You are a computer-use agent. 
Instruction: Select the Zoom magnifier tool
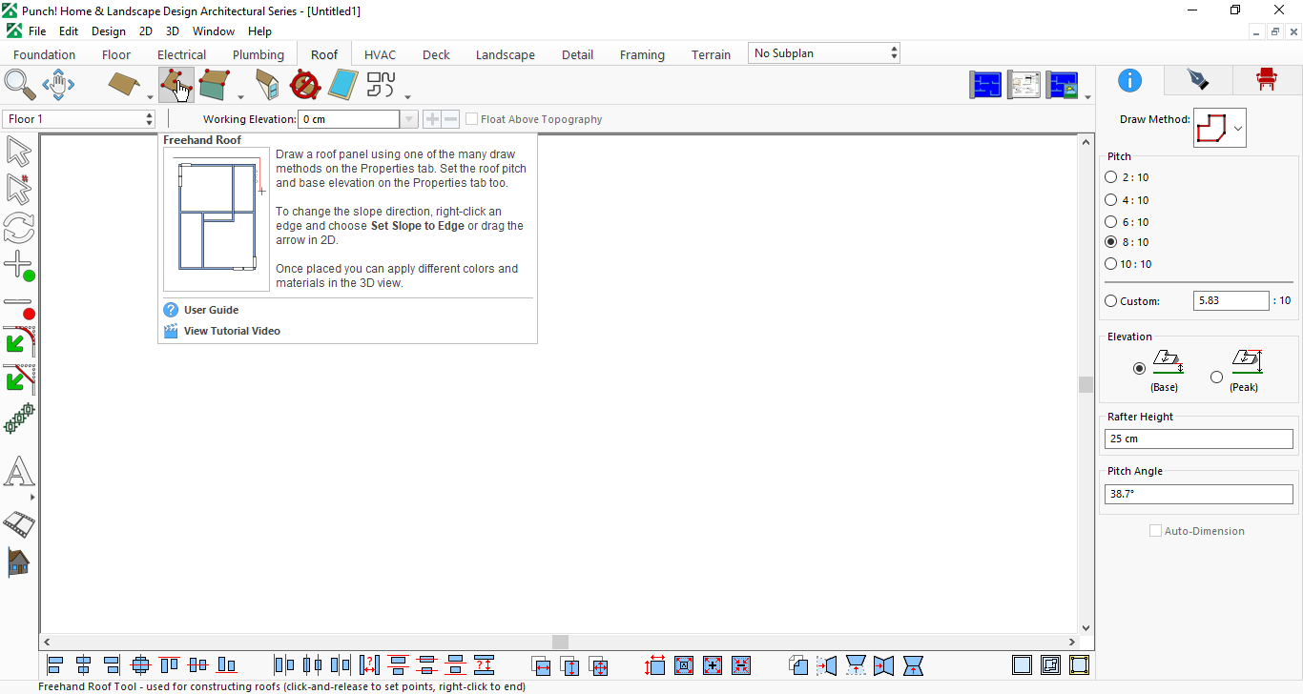pyautogui.click(x=20, y=85)
